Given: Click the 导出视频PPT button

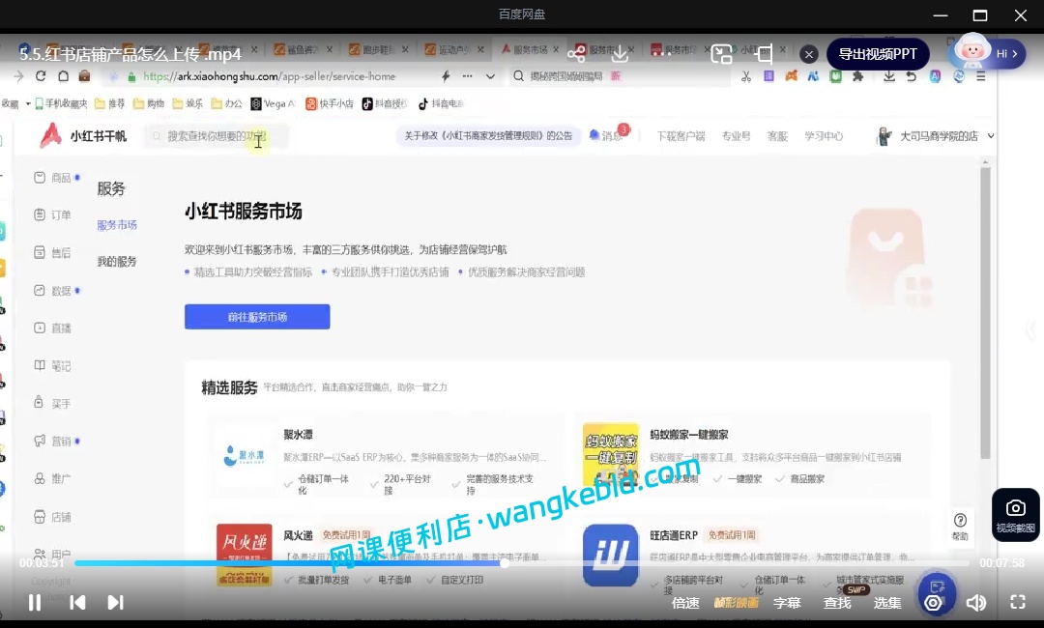Looking at the screenshot, I should pyautogui.click(x=878, y=54).
